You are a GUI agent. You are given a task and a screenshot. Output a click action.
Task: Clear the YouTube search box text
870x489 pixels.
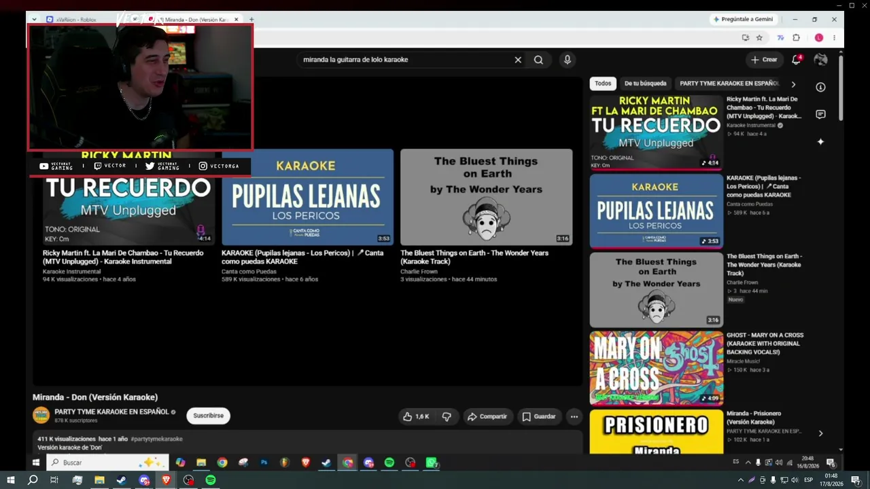point(518,60)
